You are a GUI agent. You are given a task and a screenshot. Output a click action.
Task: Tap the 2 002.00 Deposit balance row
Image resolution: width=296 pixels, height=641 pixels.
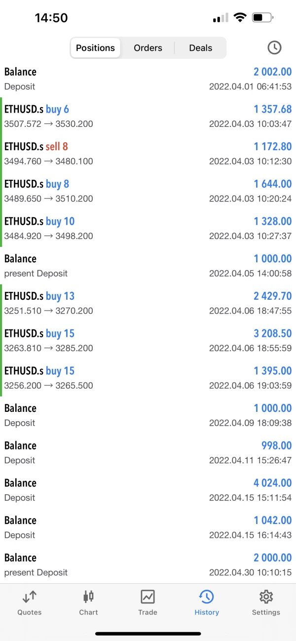(x=148, y=79)
